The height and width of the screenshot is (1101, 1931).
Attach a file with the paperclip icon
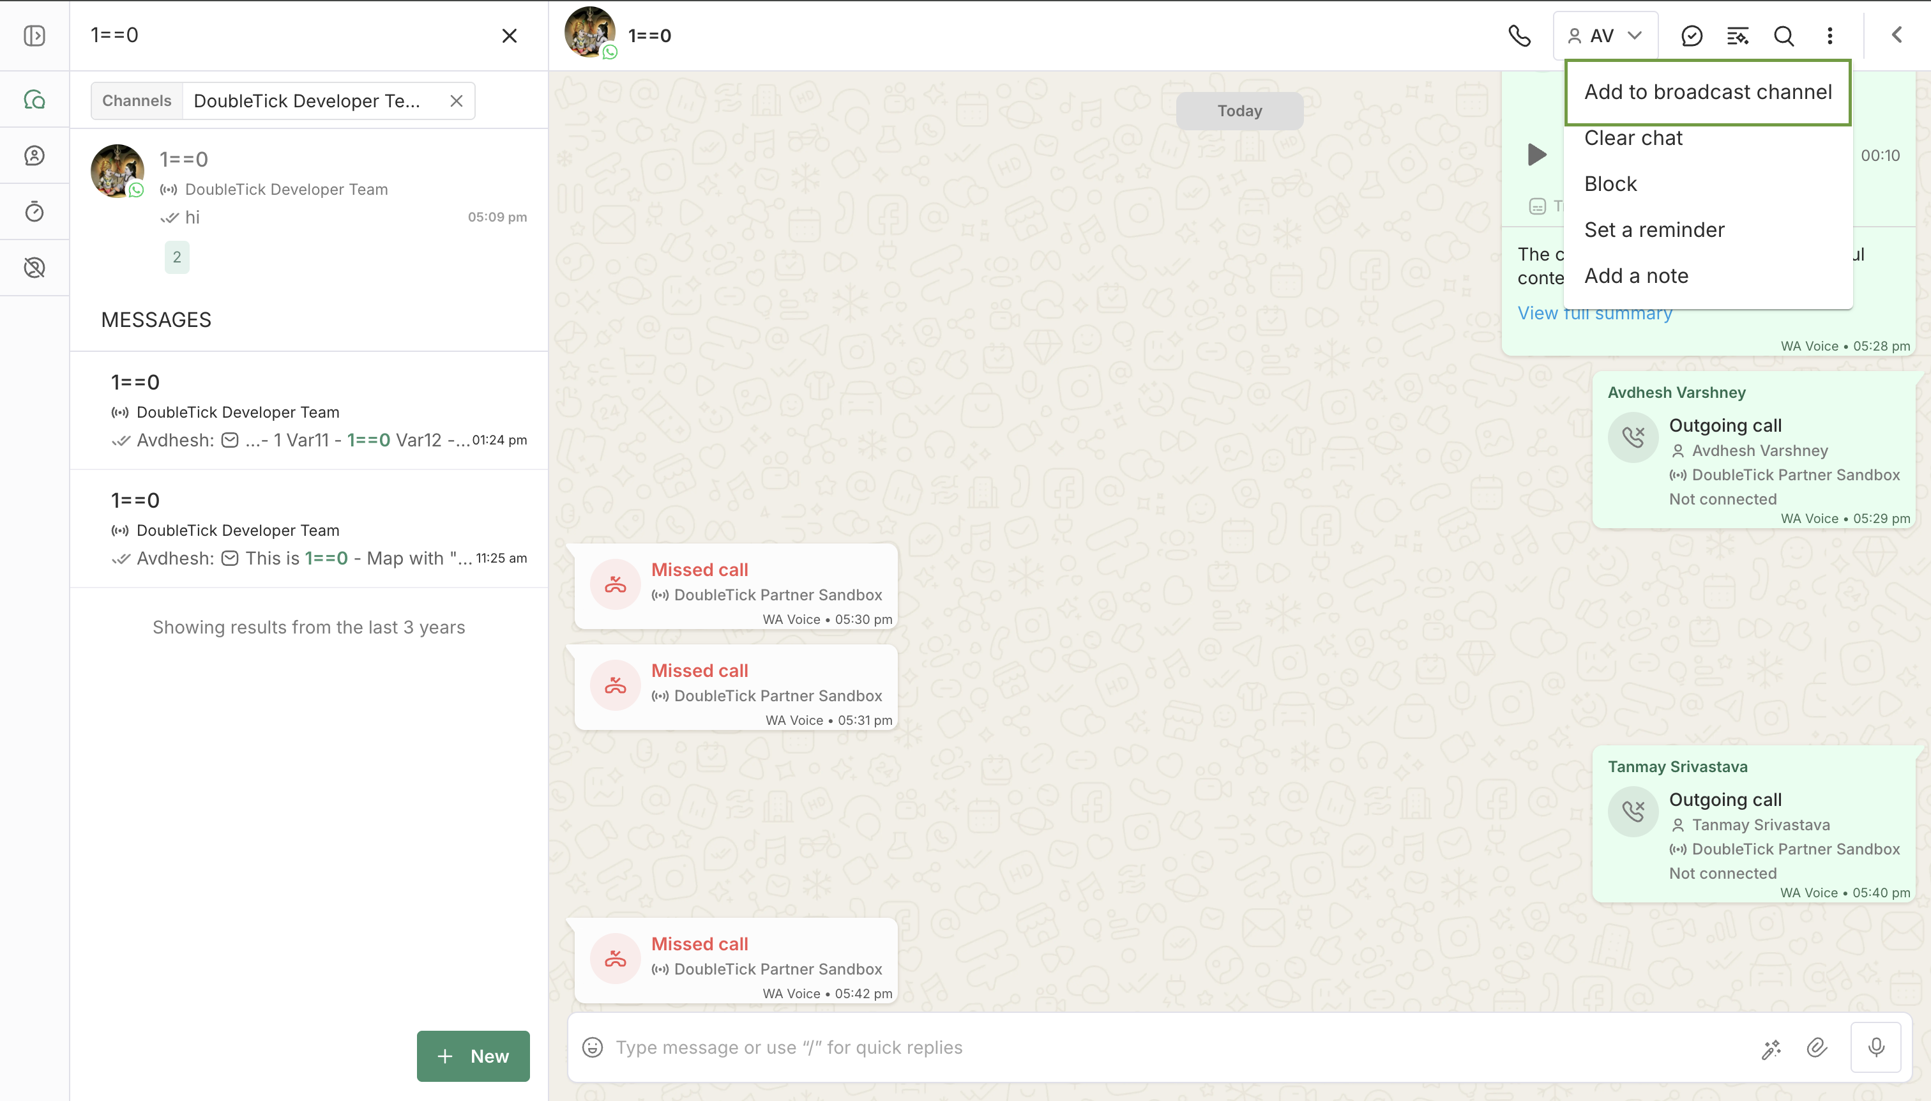pyautogui.click(x=1817, y=1048)
